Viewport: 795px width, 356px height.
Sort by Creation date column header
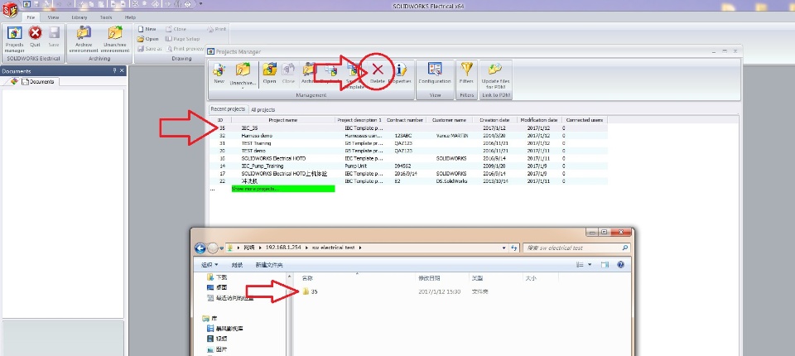click(x=494, y=120)
